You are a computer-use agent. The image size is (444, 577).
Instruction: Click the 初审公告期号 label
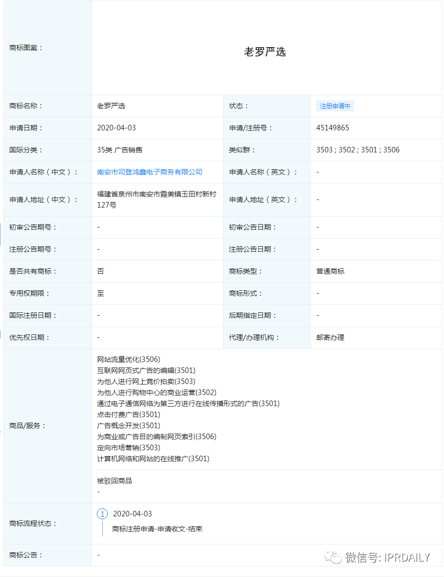33,228
